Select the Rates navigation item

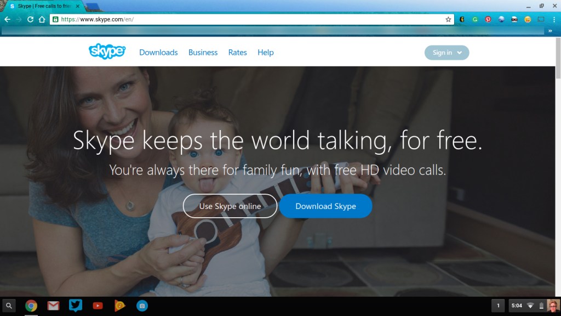click(237, 53)
